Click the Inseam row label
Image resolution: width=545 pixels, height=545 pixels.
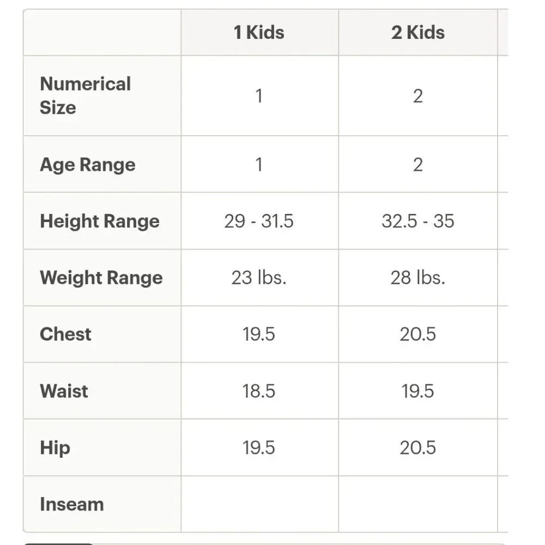click(71, 504)
